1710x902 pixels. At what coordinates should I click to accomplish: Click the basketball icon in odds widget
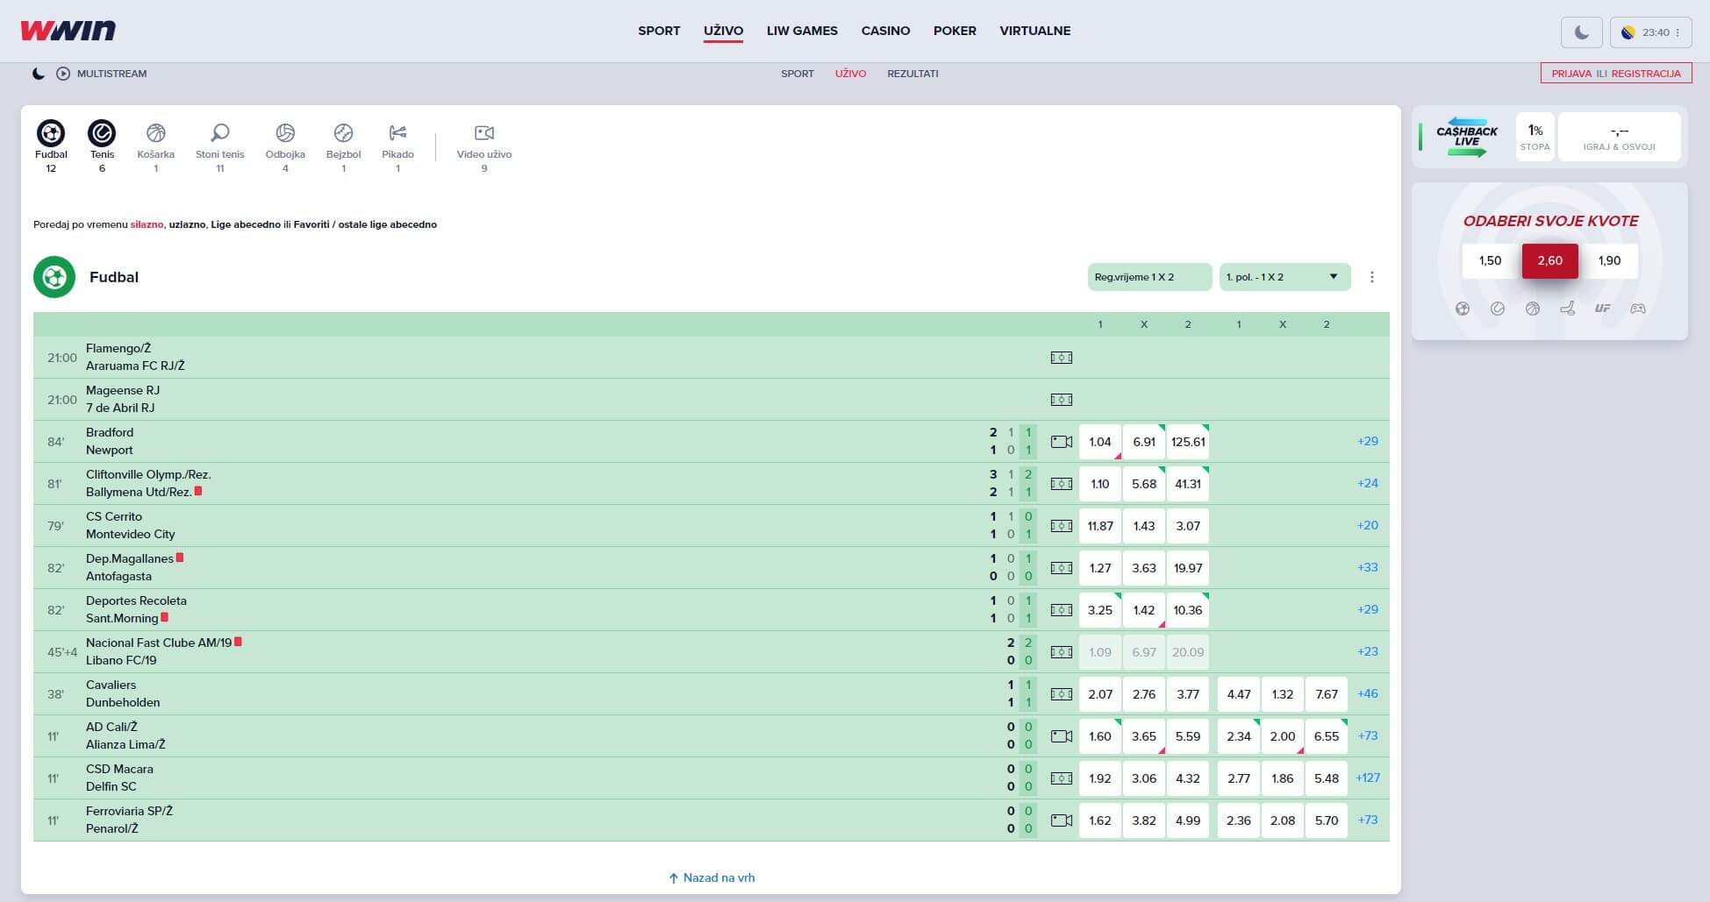click(1533, 309)
